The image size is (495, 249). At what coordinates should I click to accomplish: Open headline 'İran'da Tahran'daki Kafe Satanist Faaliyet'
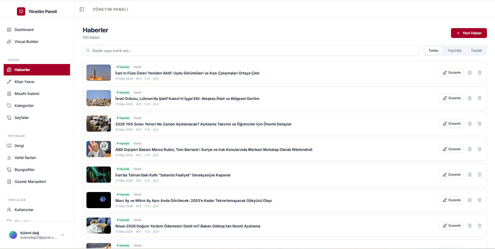point(173,175)
